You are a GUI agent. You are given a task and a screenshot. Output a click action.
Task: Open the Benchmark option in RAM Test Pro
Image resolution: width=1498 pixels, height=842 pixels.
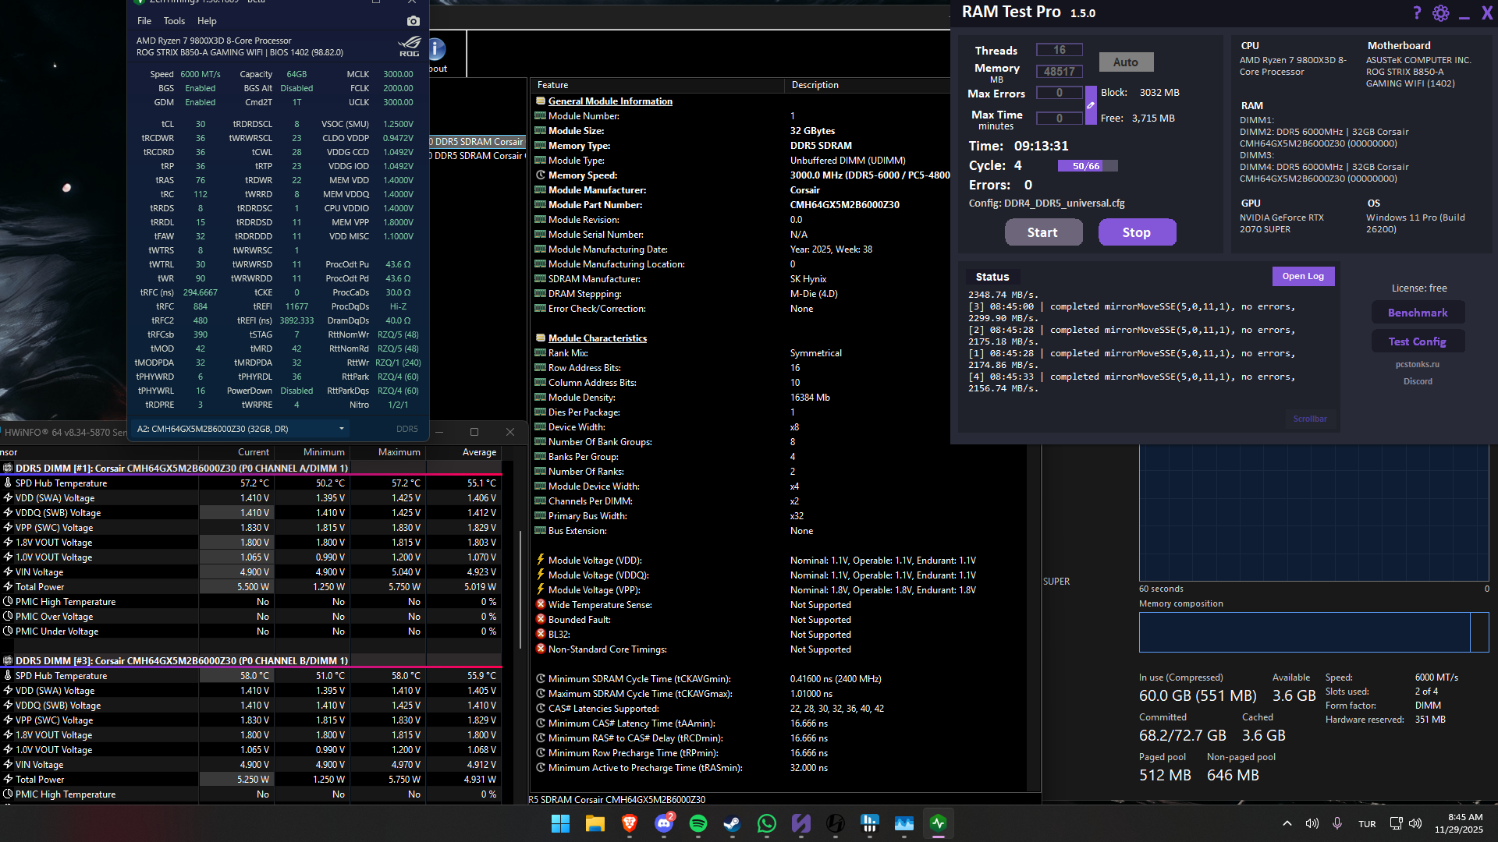[1418, 313]
